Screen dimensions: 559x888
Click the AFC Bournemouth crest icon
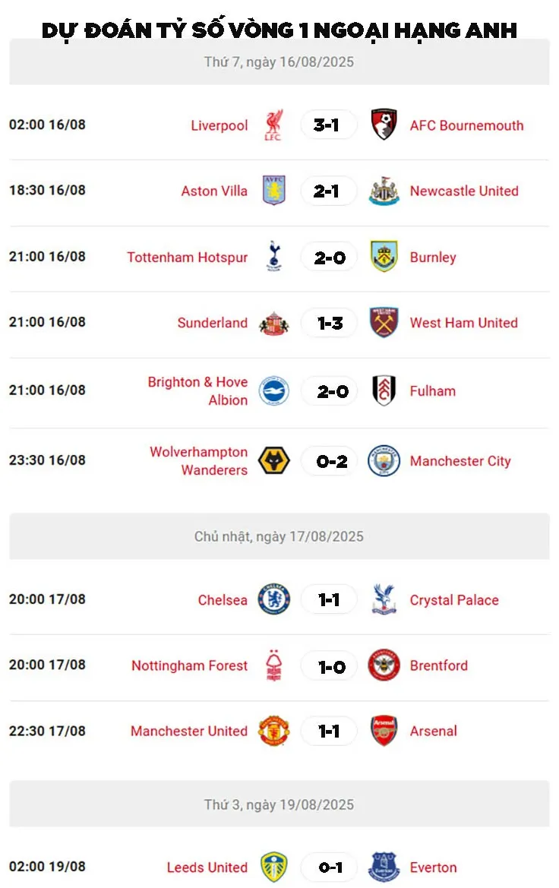pos(384,125)
